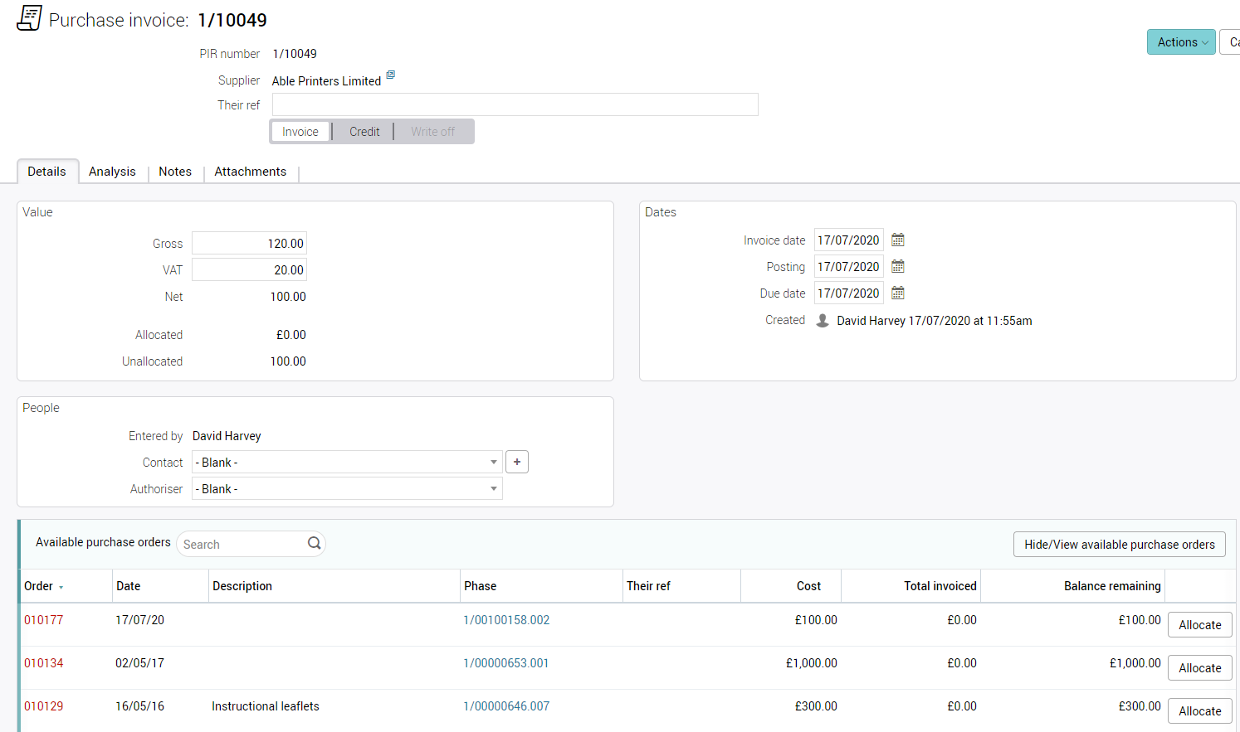This screenshot has width=1240, height=732.
Task: Open supplier link icon beside Able Printers Limited
Action: [391, 75]
